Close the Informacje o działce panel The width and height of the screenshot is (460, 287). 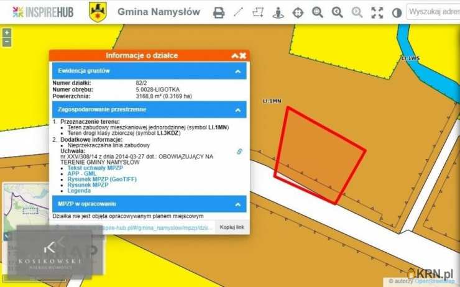click(242, 56)
